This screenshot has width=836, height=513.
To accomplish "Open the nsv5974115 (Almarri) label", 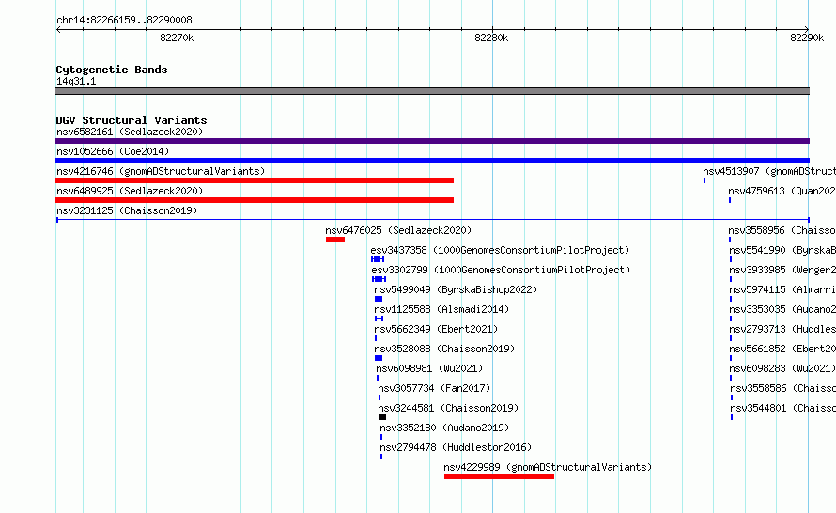I will click(782, 289).
